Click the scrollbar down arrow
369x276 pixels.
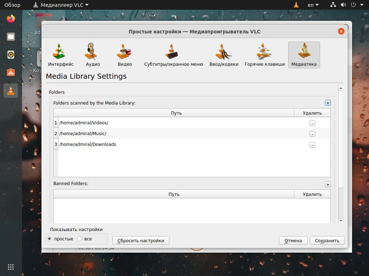341,221
